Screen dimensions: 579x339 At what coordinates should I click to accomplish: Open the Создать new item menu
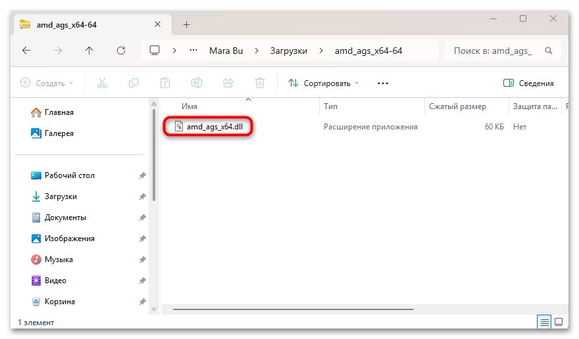click(47, 83)
